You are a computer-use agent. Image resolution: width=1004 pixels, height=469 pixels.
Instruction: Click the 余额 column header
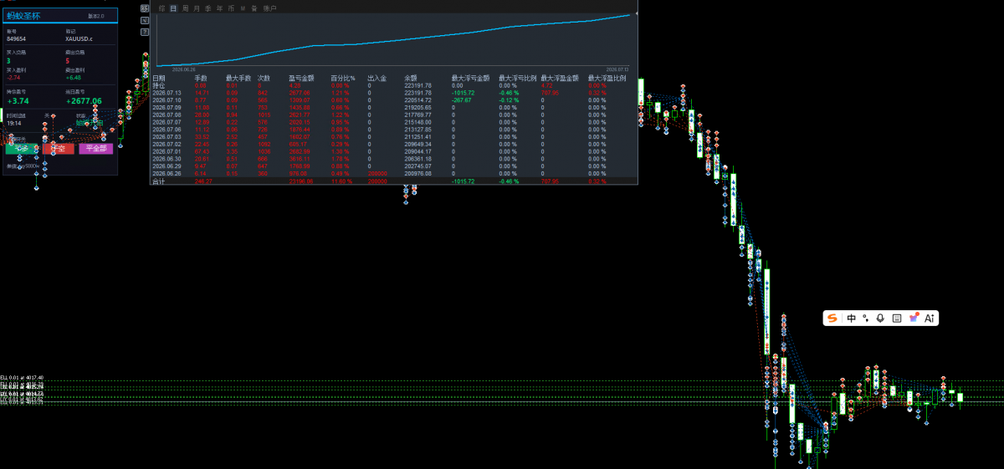click(x=411, y=78)
